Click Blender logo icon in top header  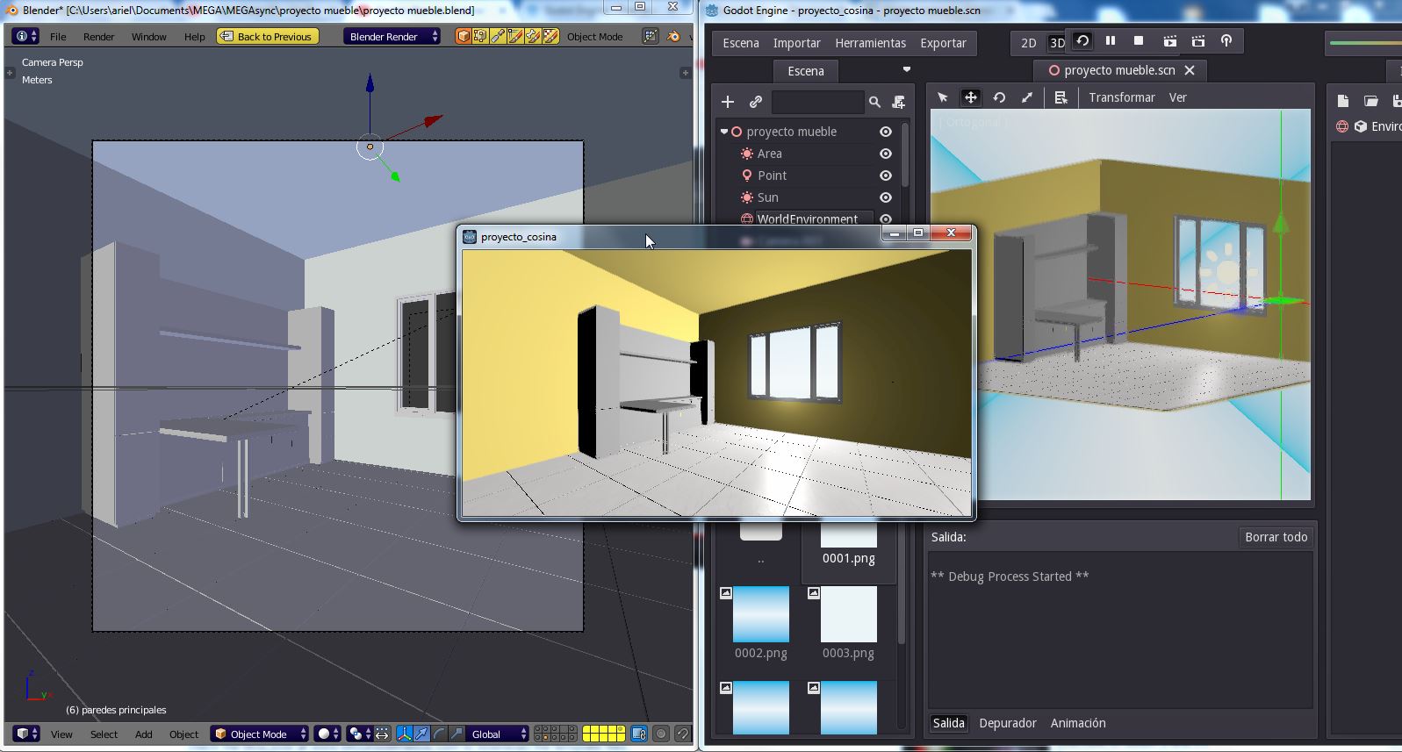click(673, 36)
